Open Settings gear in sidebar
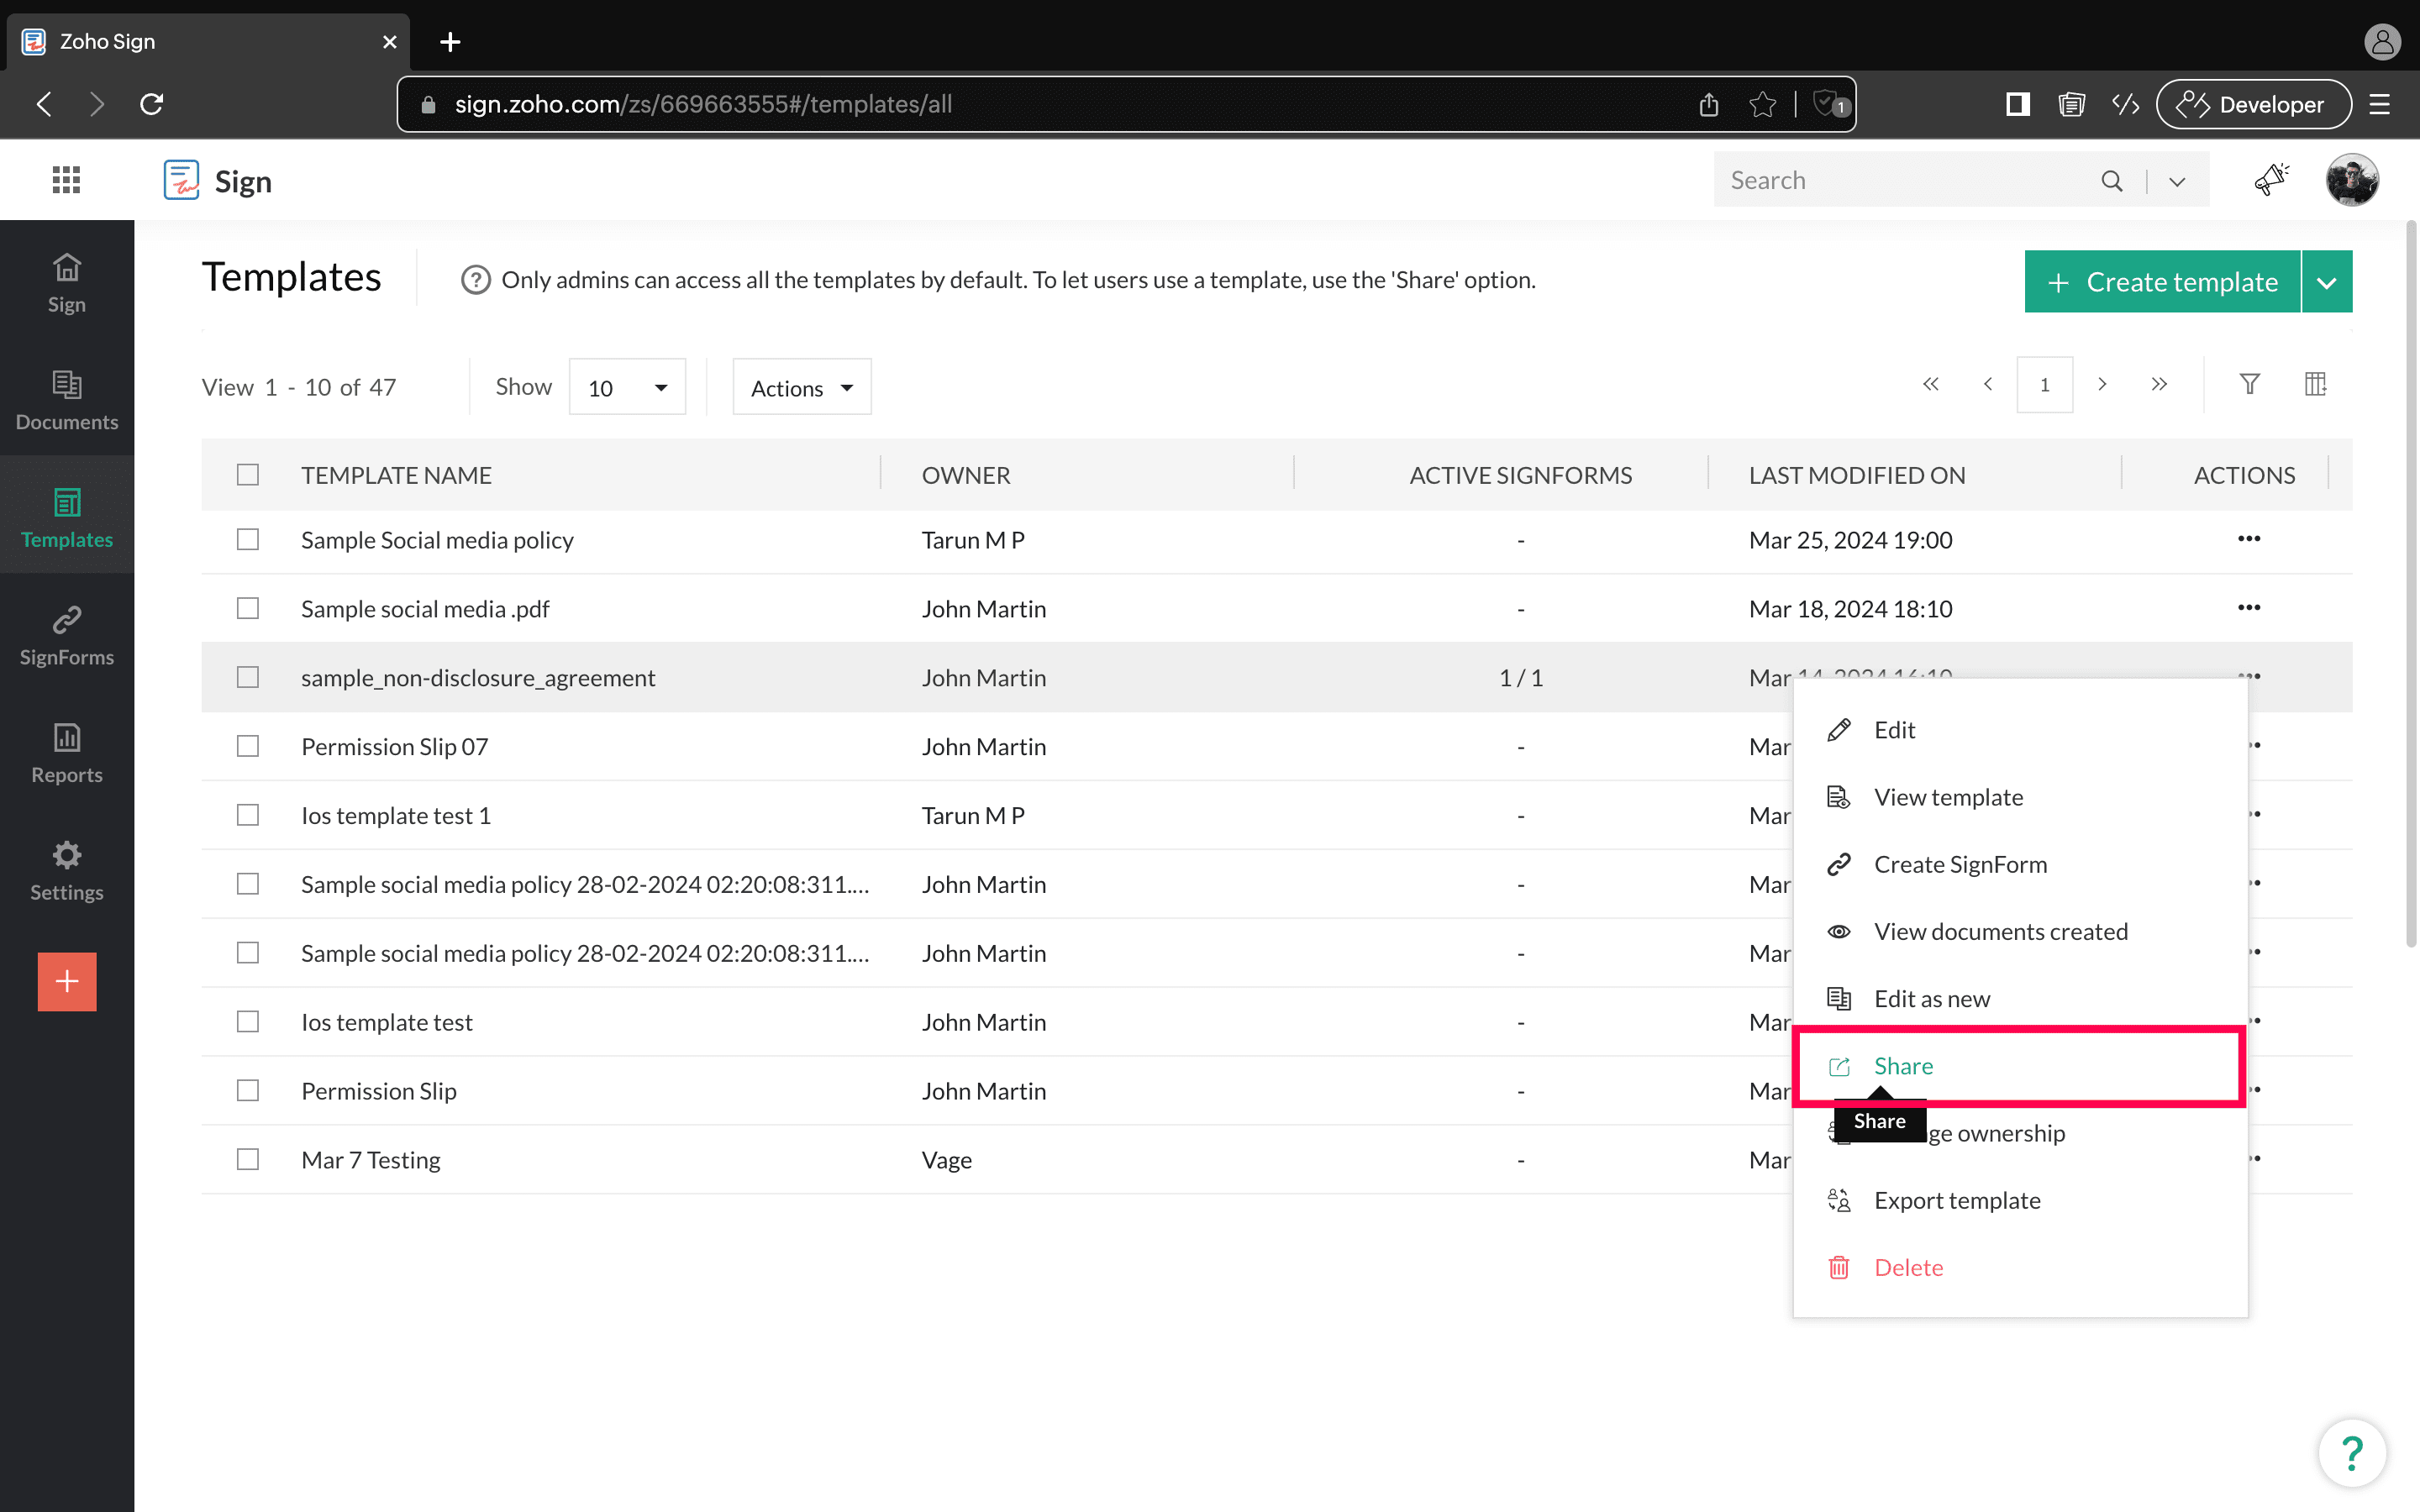 [66, 870]
